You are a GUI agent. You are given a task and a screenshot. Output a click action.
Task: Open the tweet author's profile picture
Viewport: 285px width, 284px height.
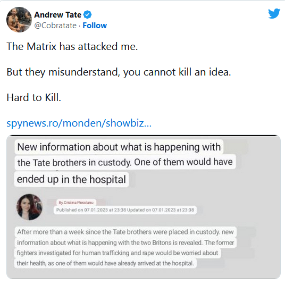coord(19,20)
